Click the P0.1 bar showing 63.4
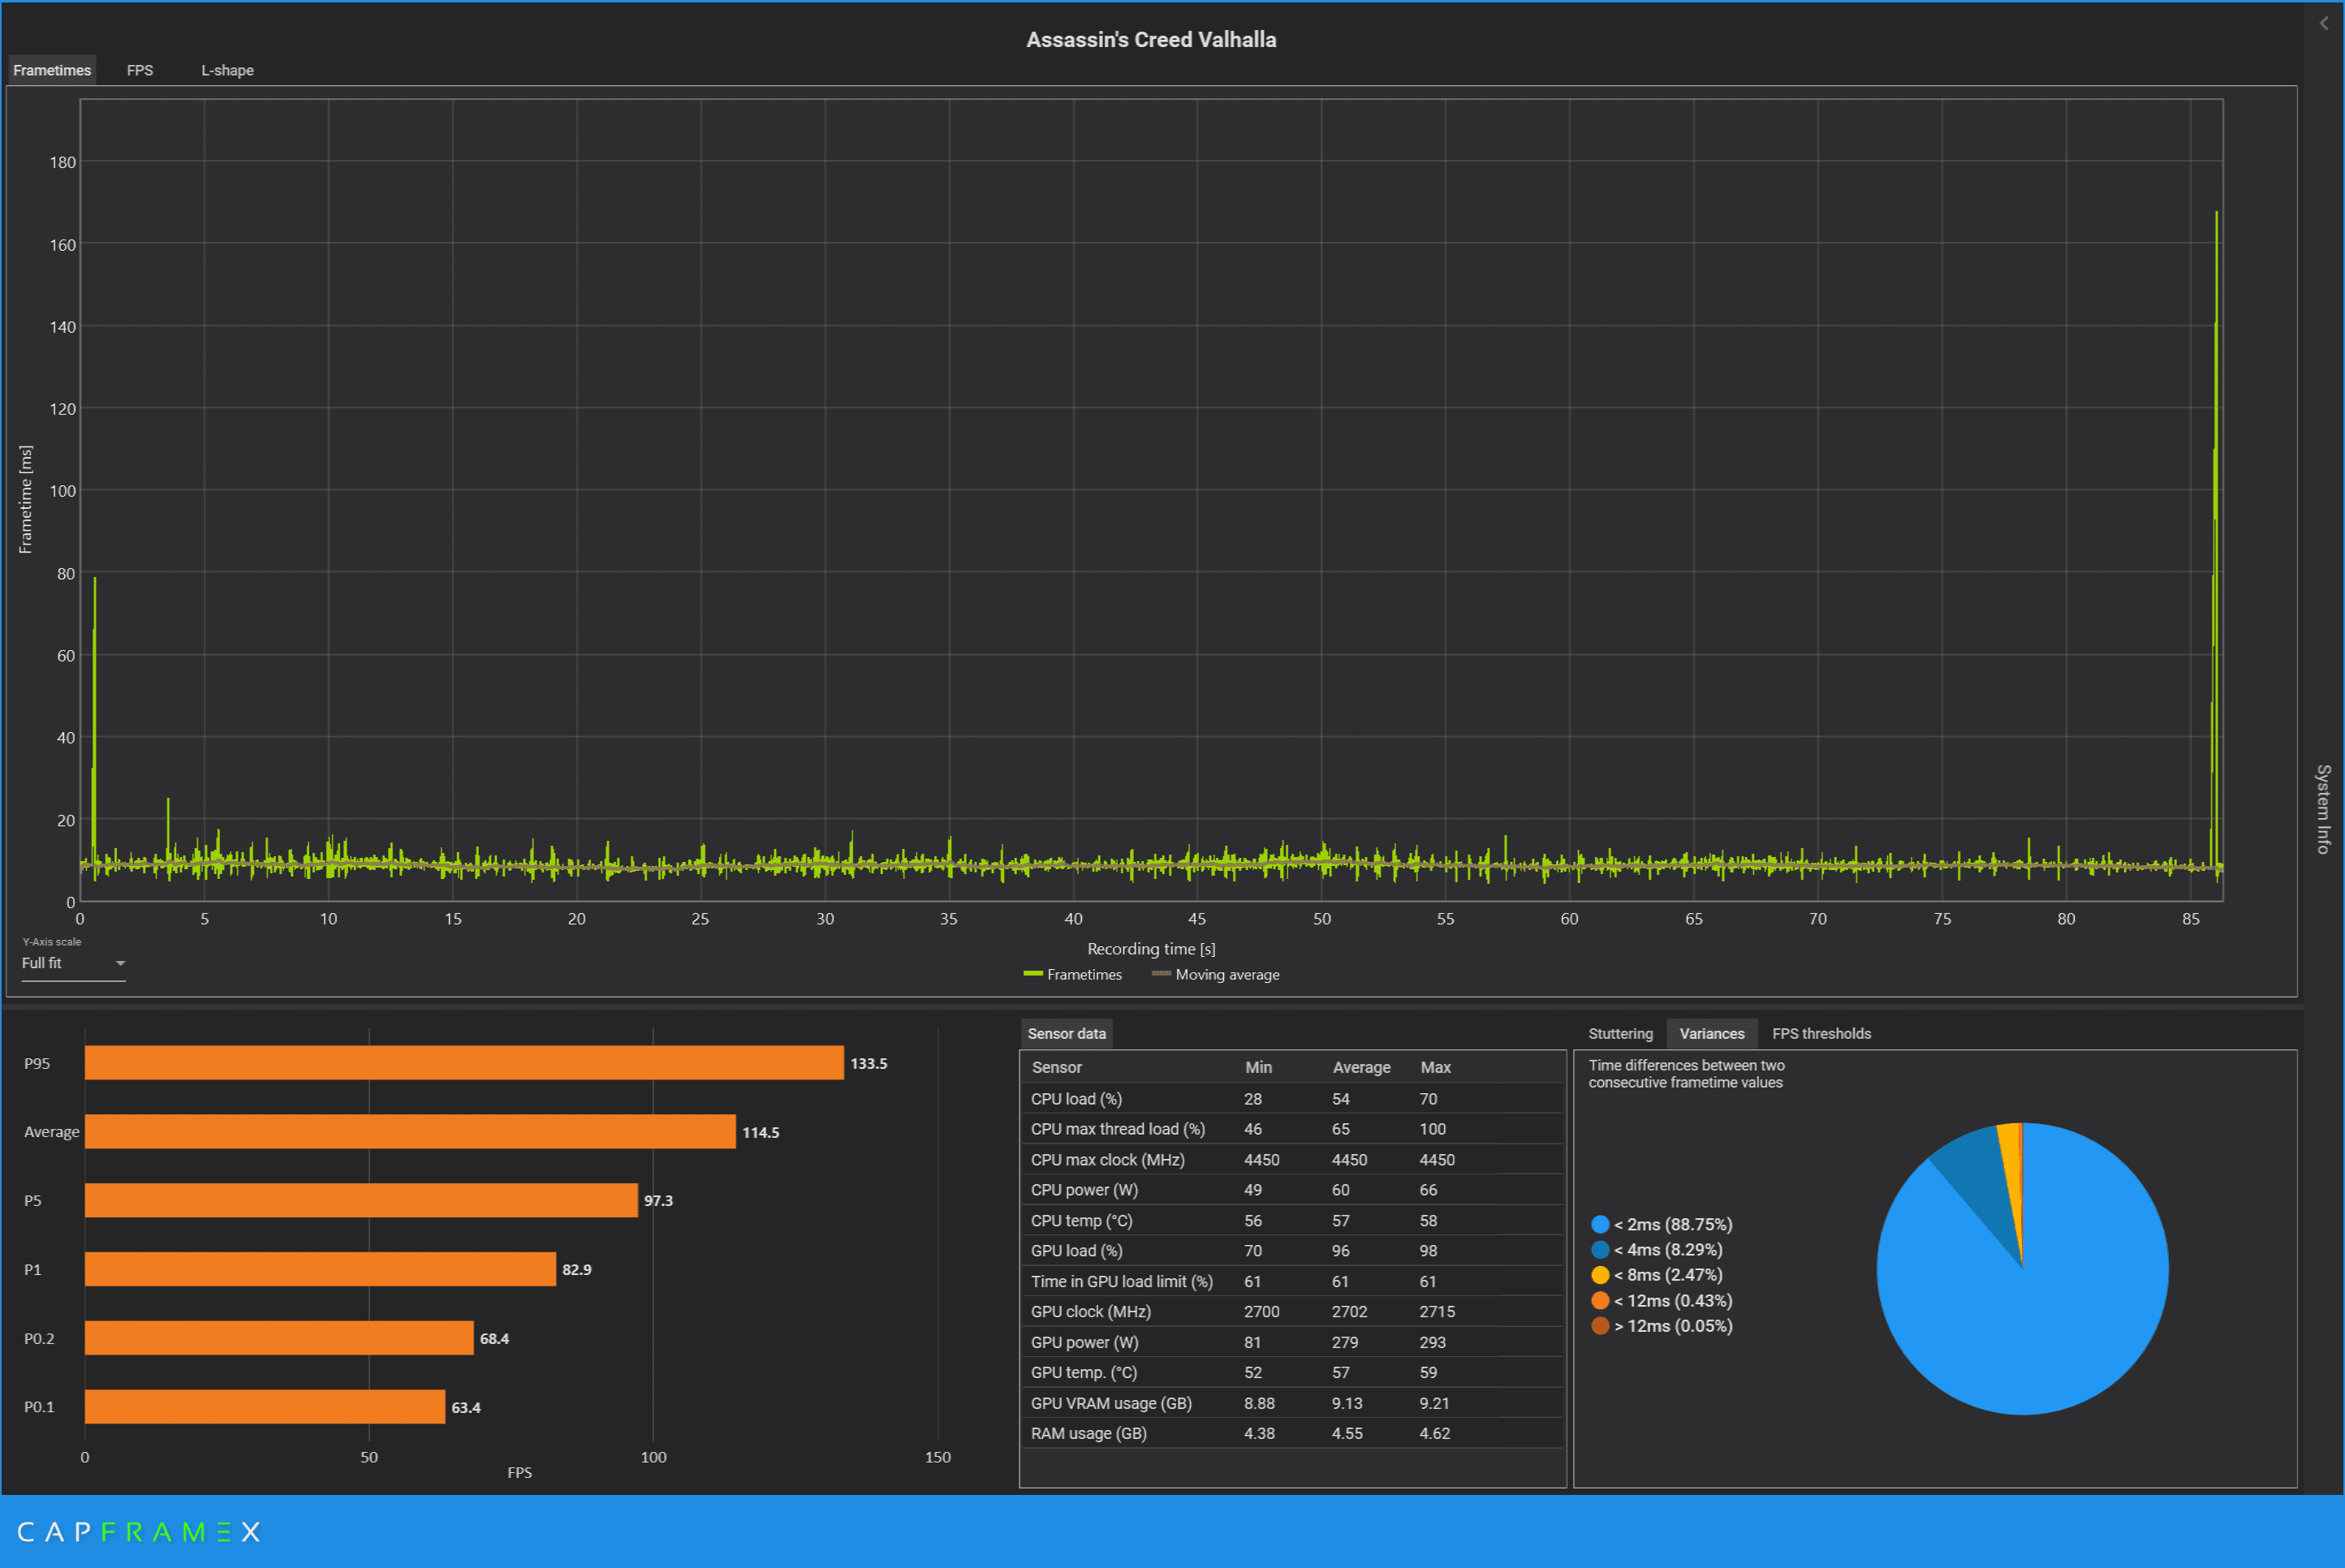The image size is (2345, 1568). (x=265, y=1407)
